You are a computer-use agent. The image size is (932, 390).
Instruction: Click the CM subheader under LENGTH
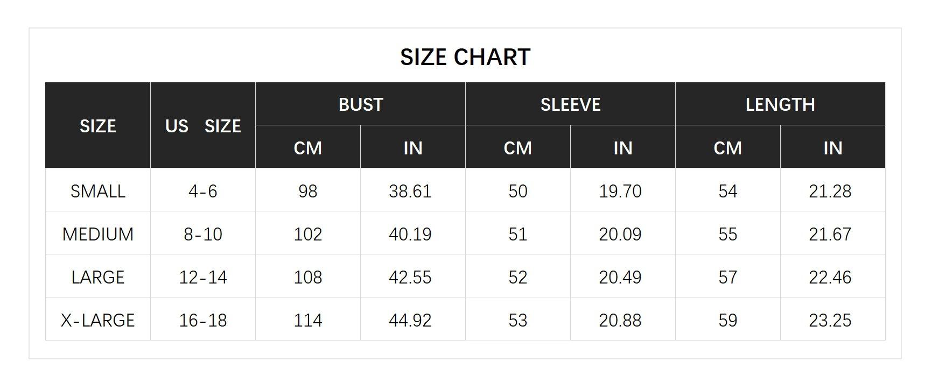pos(727,148)
